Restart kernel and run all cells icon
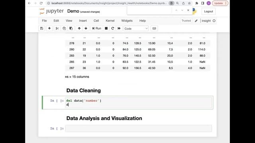Viewport: 255px width, 143px height. (119, 28)
